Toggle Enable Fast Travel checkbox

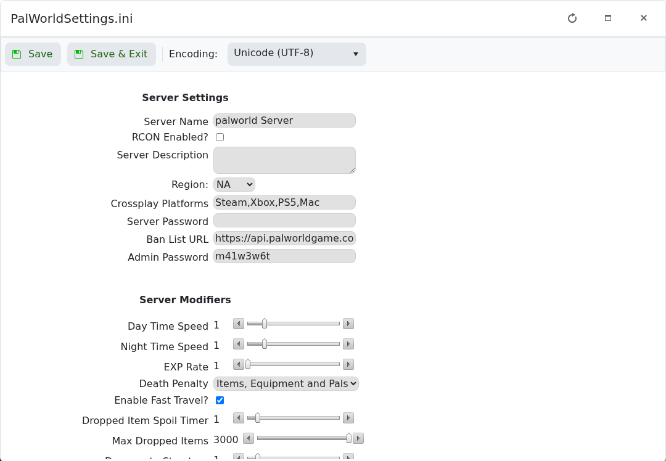coord(220,401)
